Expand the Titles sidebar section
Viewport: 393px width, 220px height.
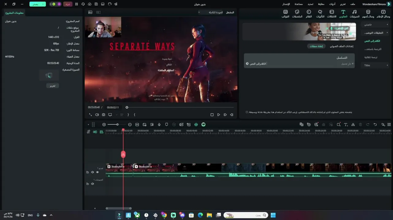tap(376, 65)
